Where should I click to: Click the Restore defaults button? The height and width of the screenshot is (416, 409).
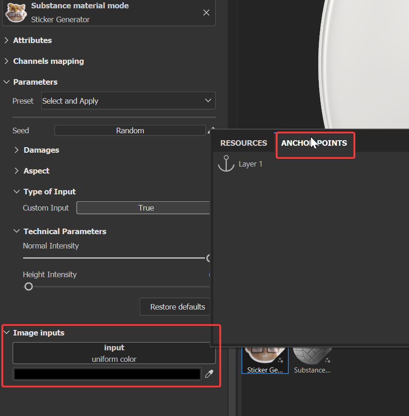click(x=177, y=306)
